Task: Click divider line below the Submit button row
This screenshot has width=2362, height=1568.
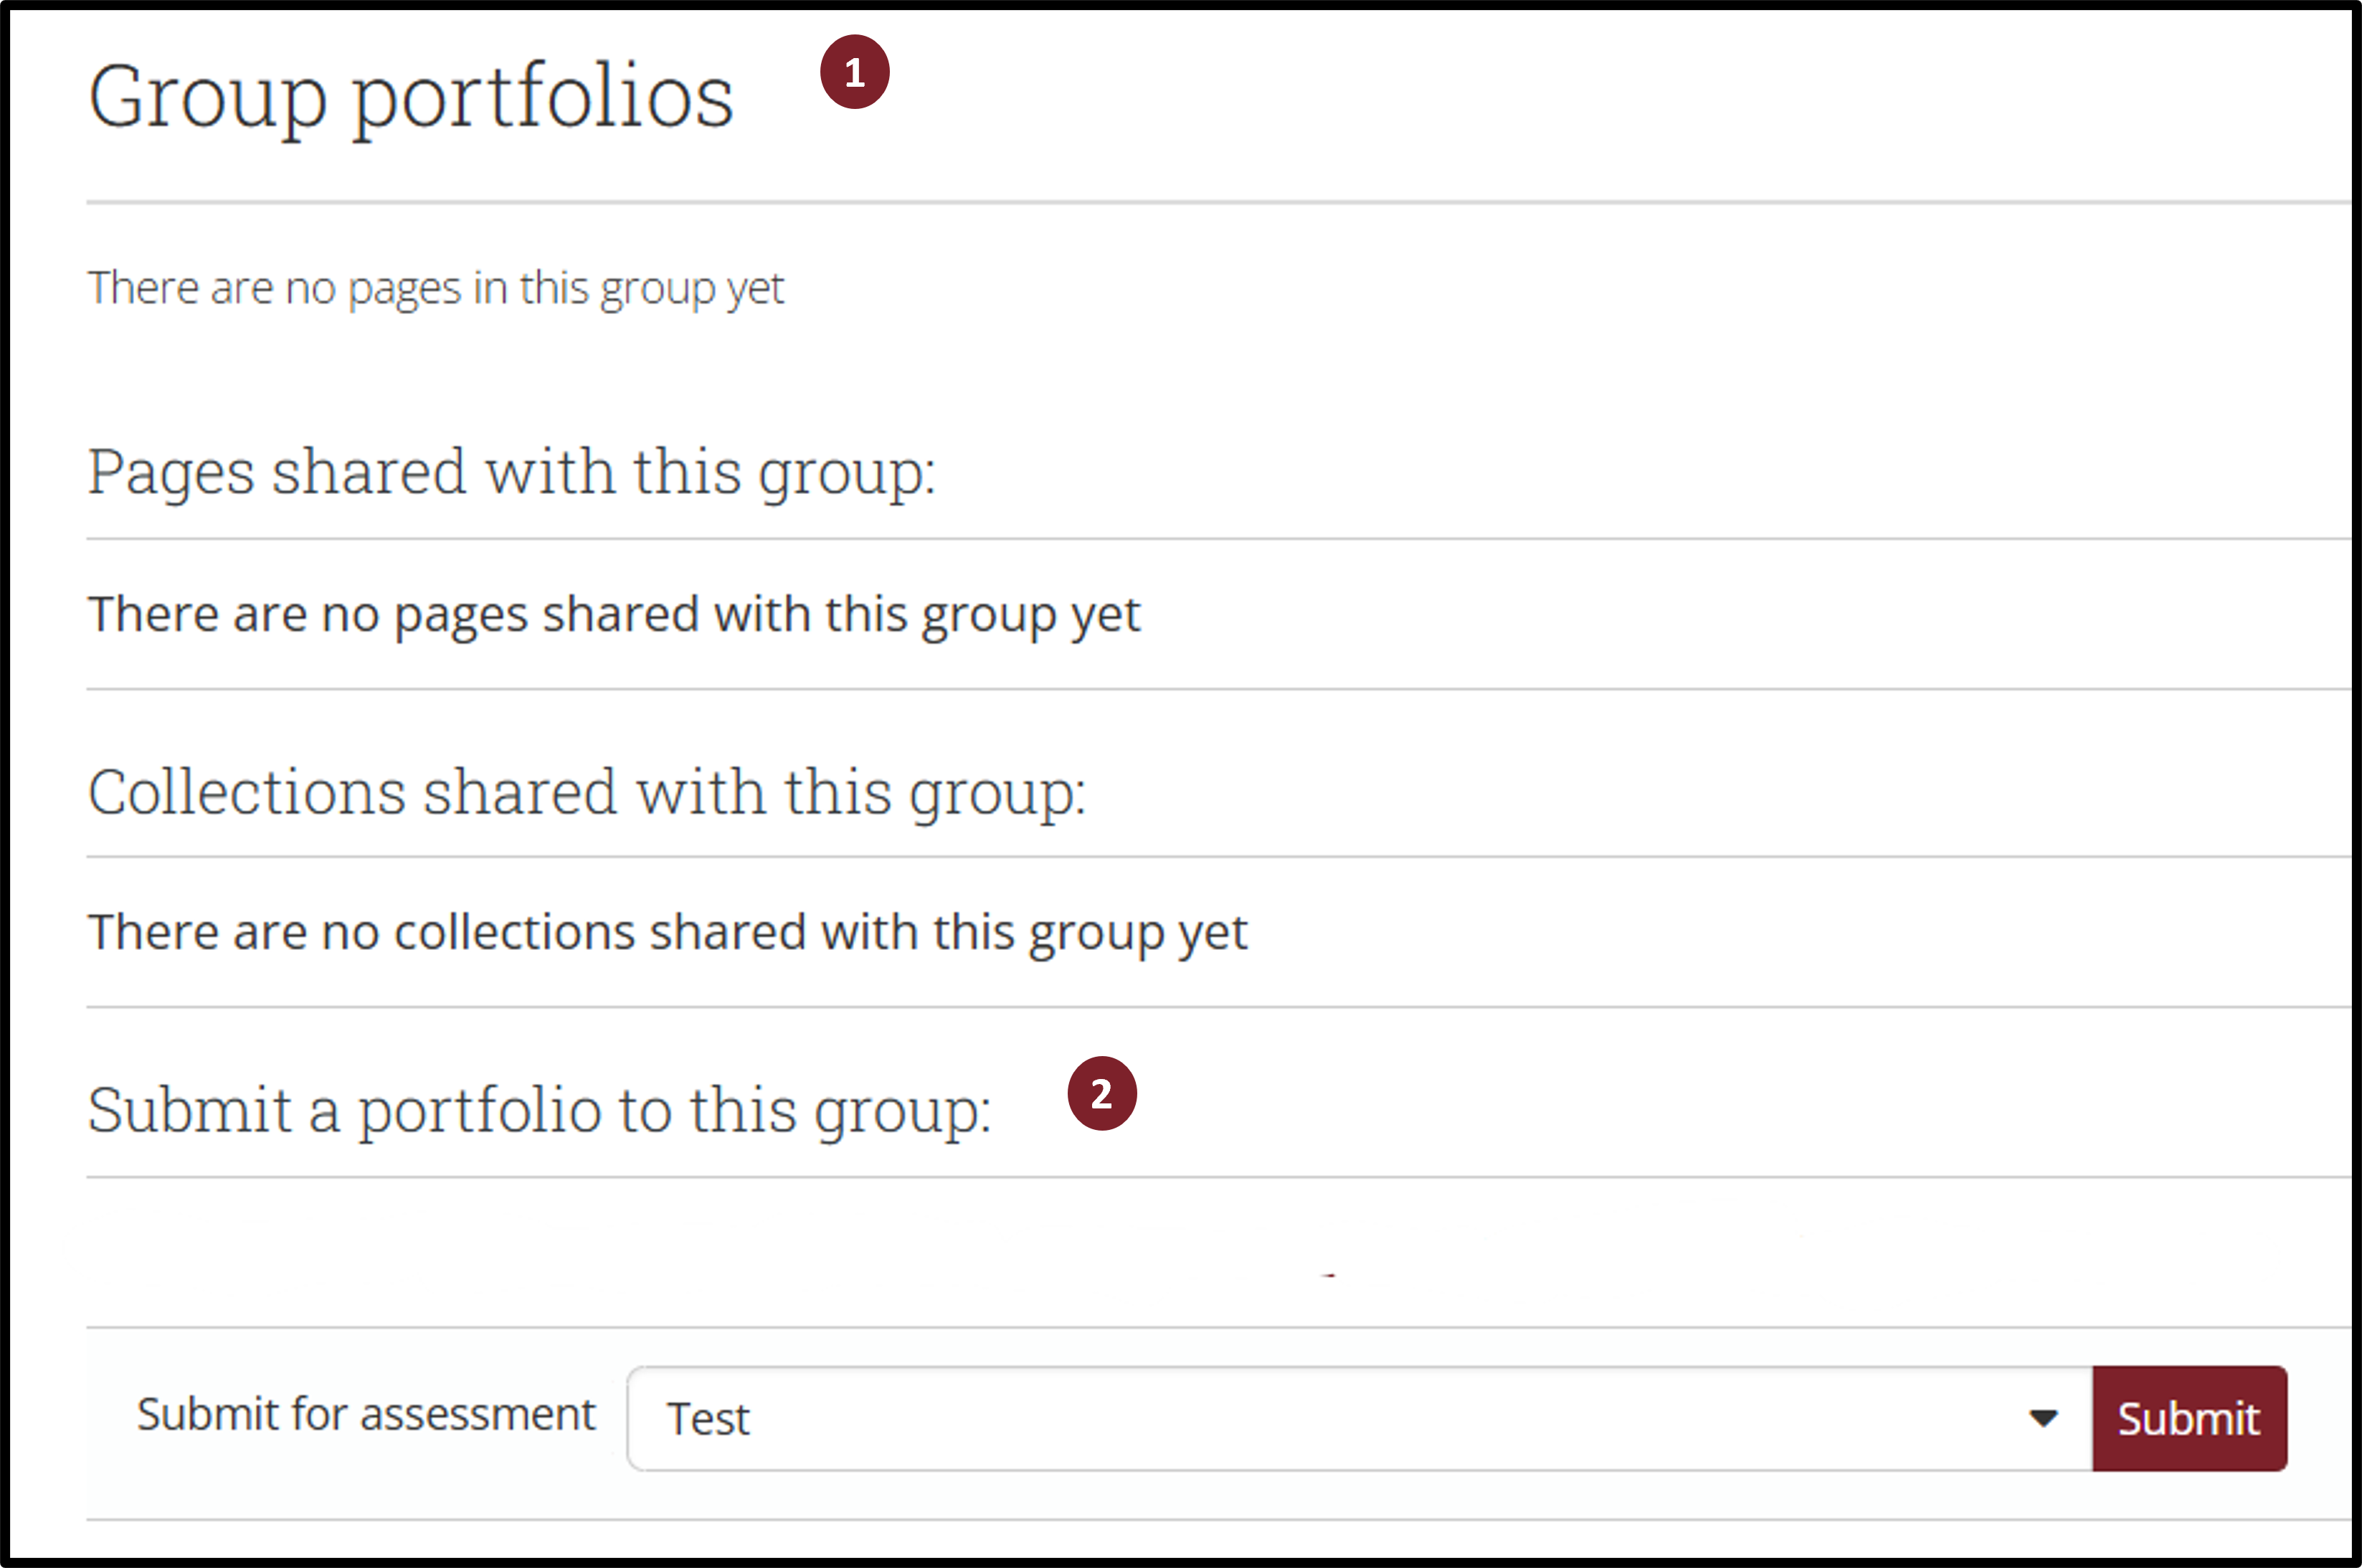Action: pyautogui.click(x=1200, y=1520)
